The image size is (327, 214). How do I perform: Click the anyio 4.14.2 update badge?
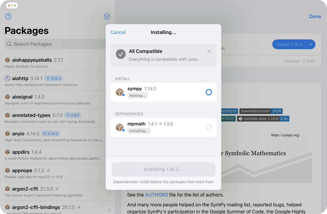(x=51, y=133)
